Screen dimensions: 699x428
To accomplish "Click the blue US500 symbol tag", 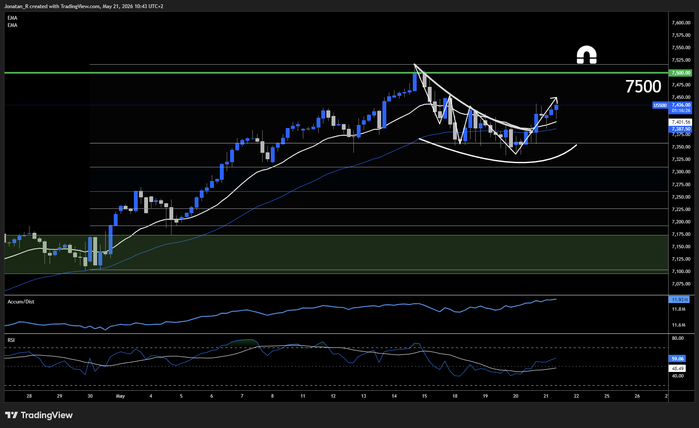I will 660,105.
